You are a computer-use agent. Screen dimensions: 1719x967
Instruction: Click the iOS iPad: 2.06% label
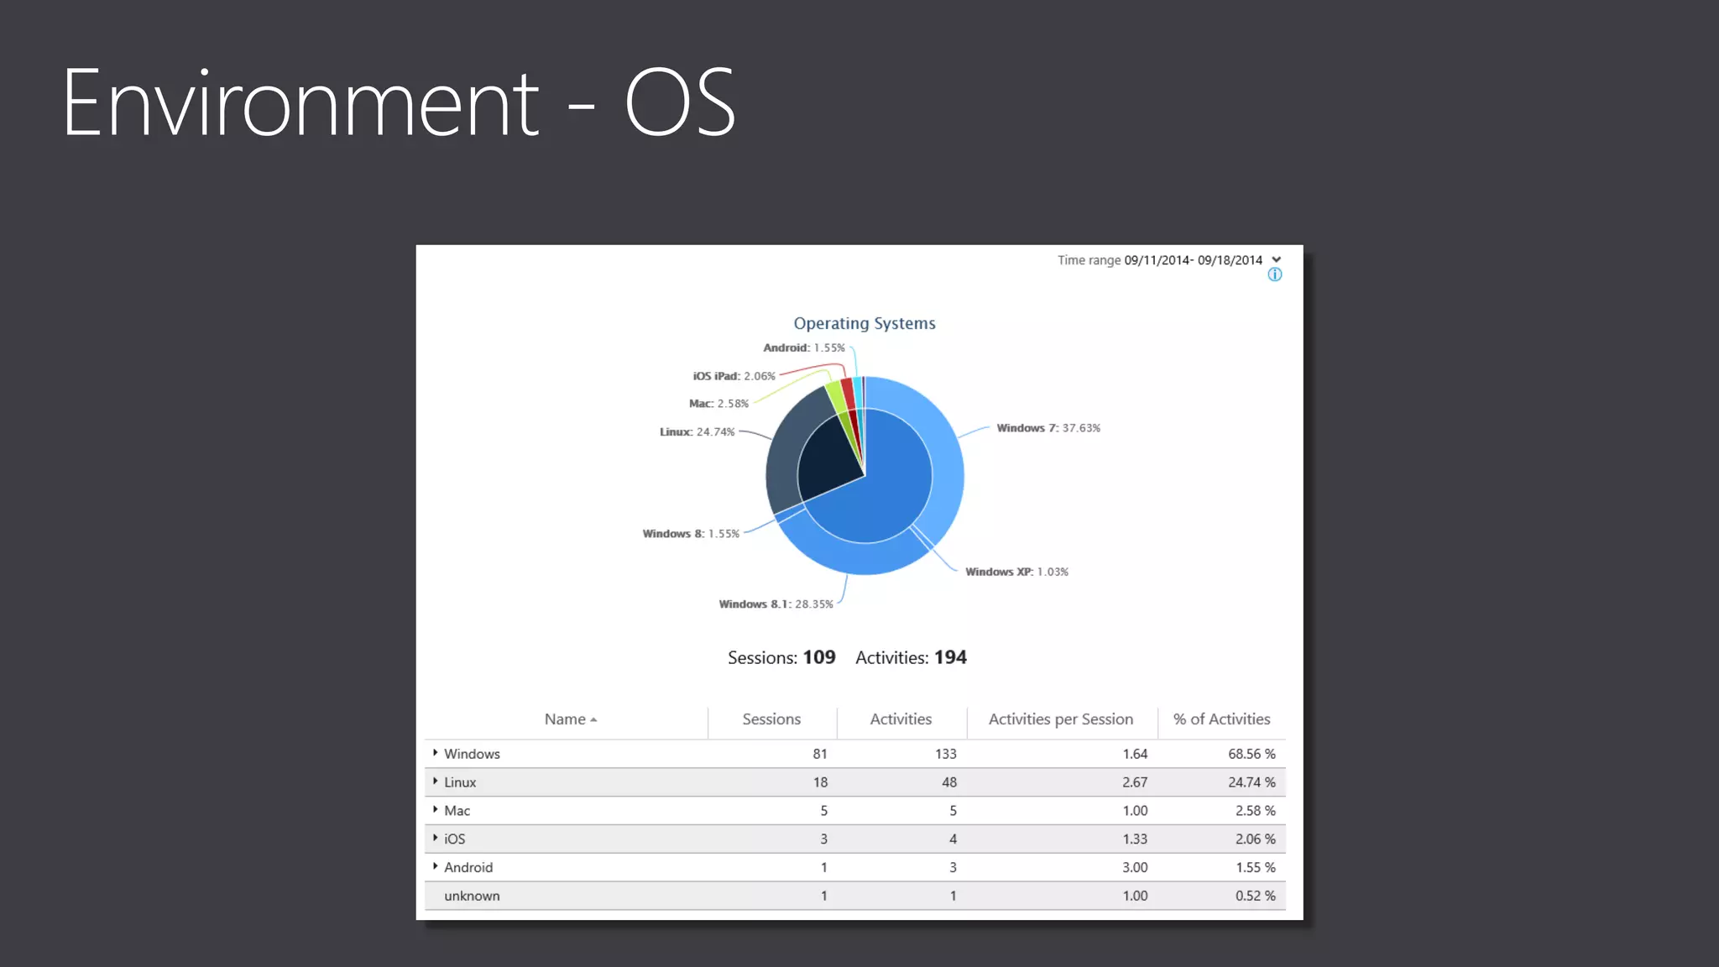pos(734,376)
